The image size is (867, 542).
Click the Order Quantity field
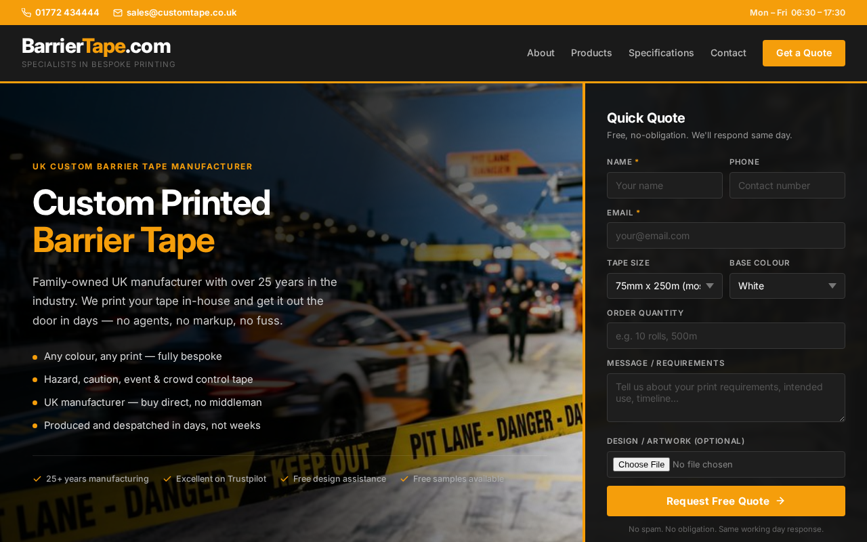point(726,335)
